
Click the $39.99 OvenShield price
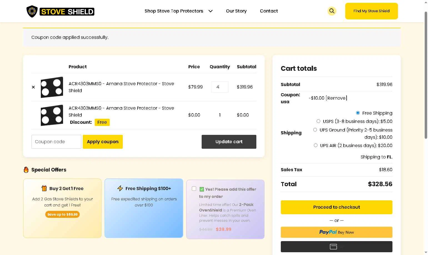click(x=224, y=229)
